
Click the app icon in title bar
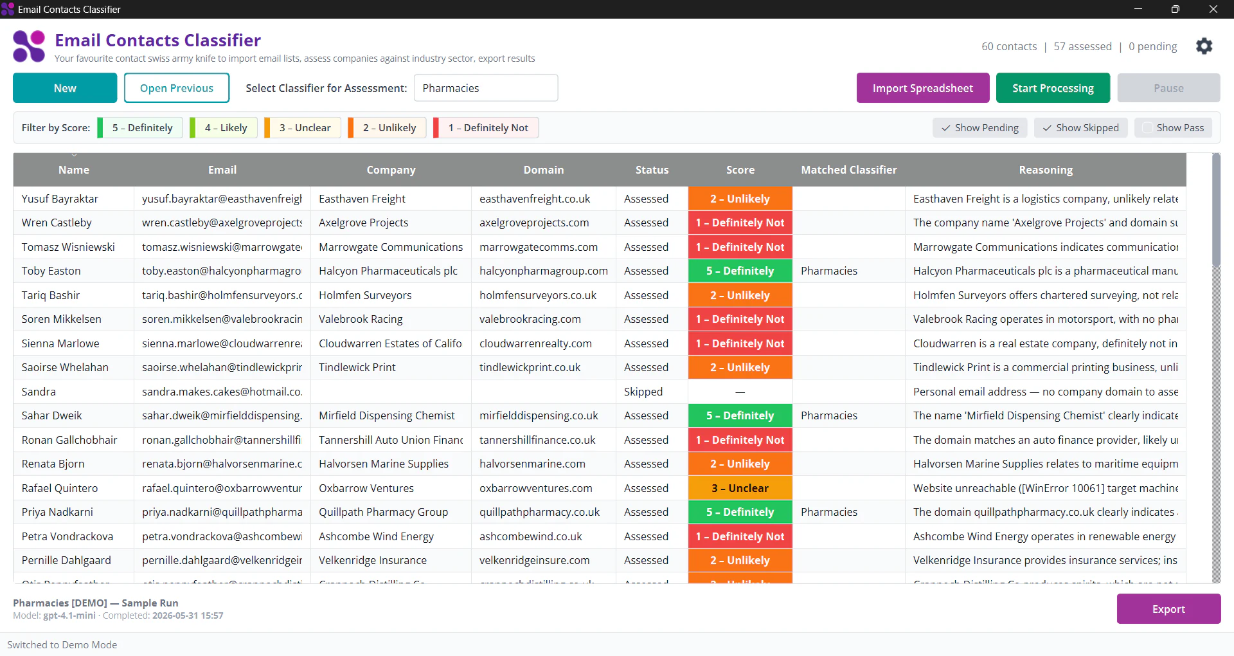pyautogui.click(x=8, y=9)
